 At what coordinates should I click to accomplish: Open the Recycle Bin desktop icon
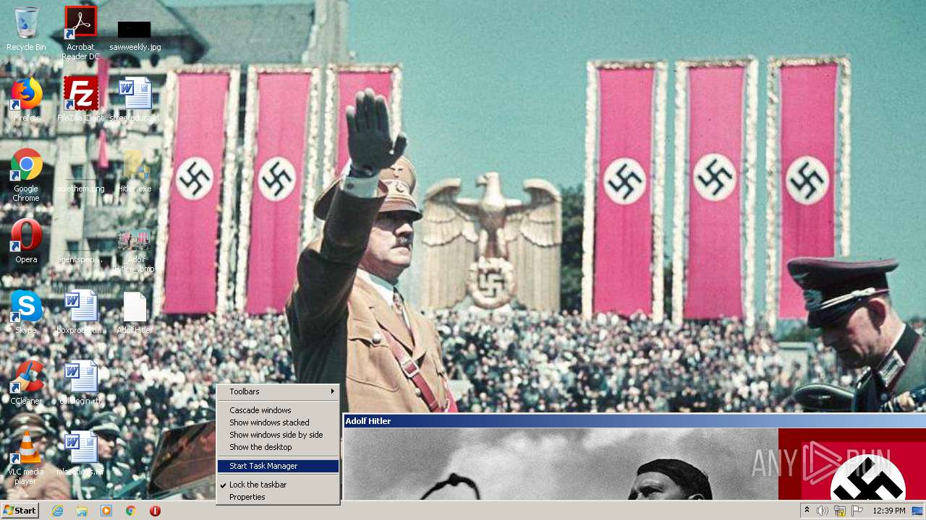pyautogui.click(x=26, y=29)
